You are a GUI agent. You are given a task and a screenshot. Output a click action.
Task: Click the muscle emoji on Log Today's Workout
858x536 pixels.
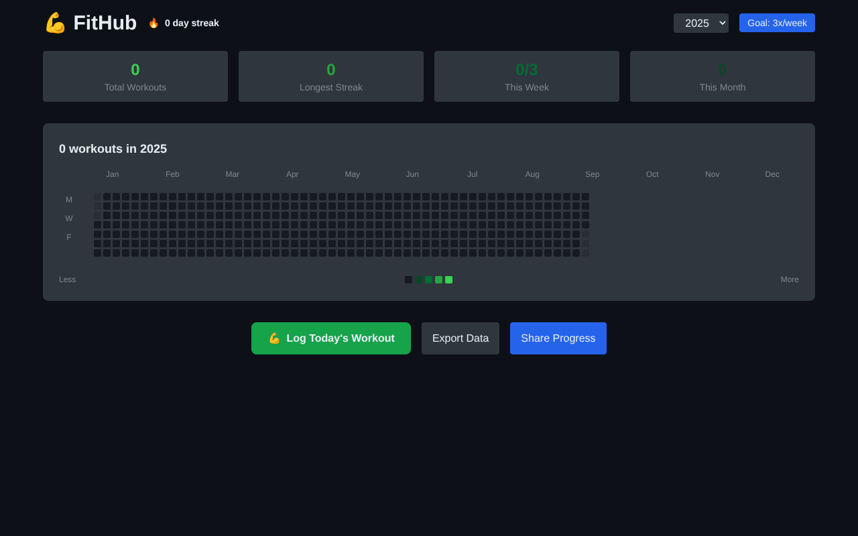(x=274, y=338)
